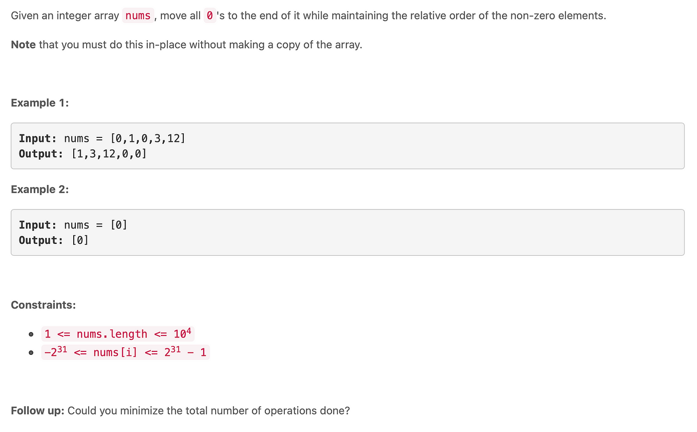Click bold Output label in Example 1
The height and width of the screenshot is (432, 697).
[41, 154]
